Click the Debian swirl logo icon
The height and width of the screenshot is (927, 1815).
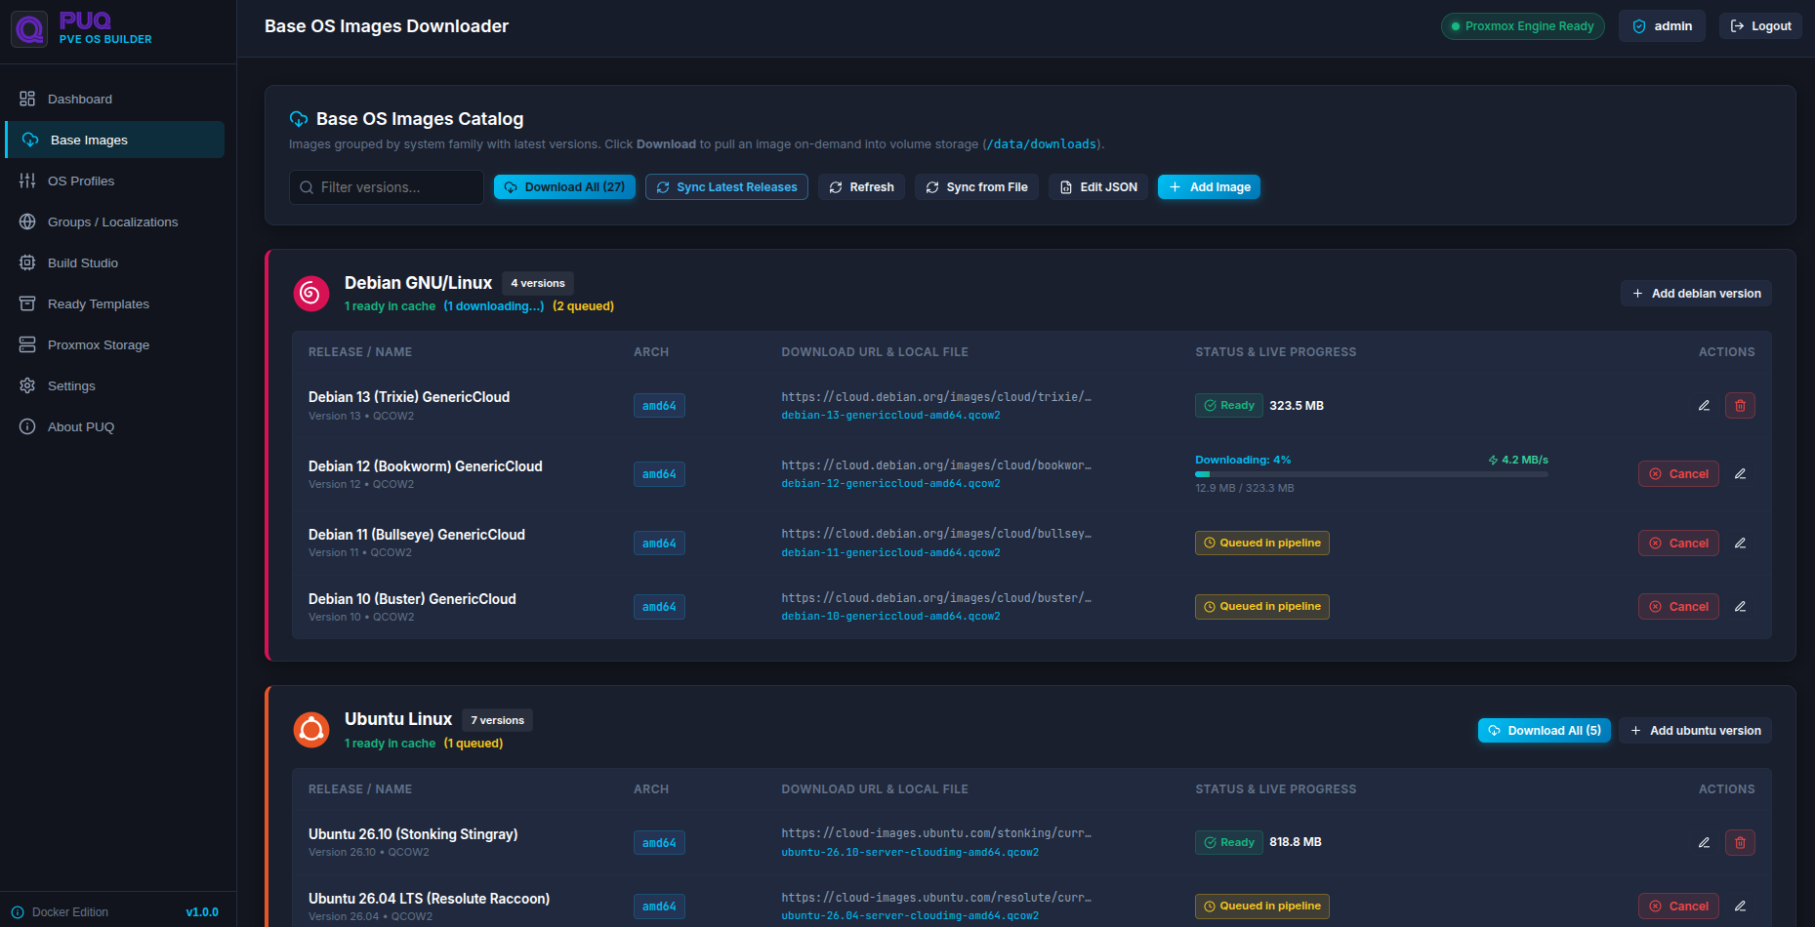311,293
